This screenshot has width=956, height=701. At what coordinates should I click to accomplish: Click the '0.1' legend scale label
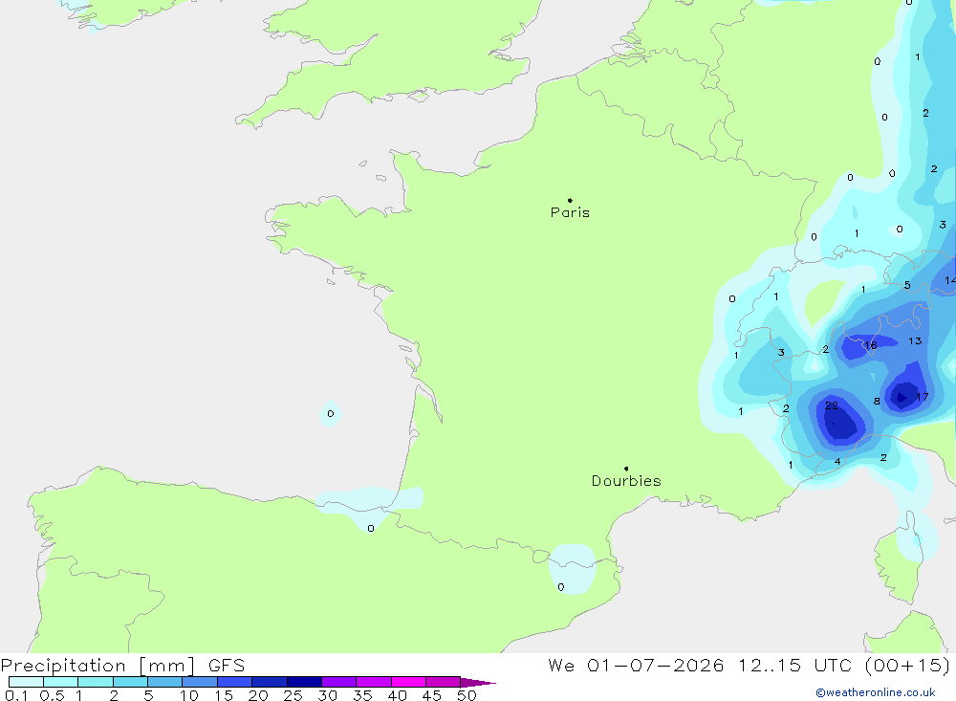[16, 695]
